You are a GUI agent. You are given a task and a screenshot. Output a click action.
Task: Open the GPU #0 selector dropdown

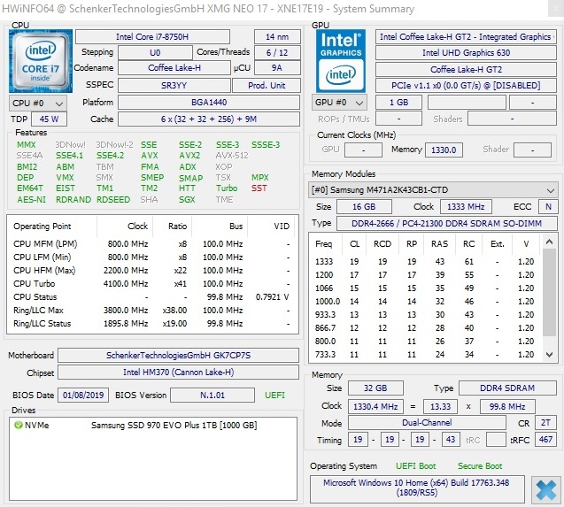[339, 103]
